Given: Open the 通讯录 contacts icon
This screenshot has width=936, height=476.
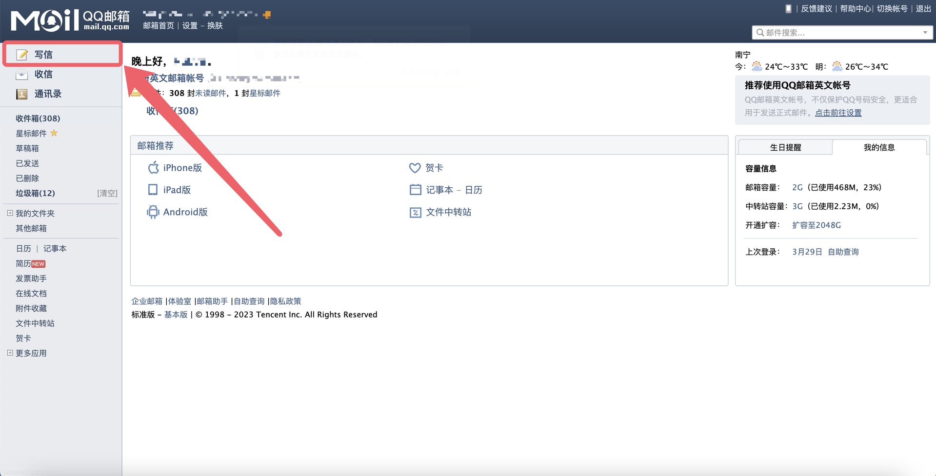Looking at the screenshot, I should point(22,94).
